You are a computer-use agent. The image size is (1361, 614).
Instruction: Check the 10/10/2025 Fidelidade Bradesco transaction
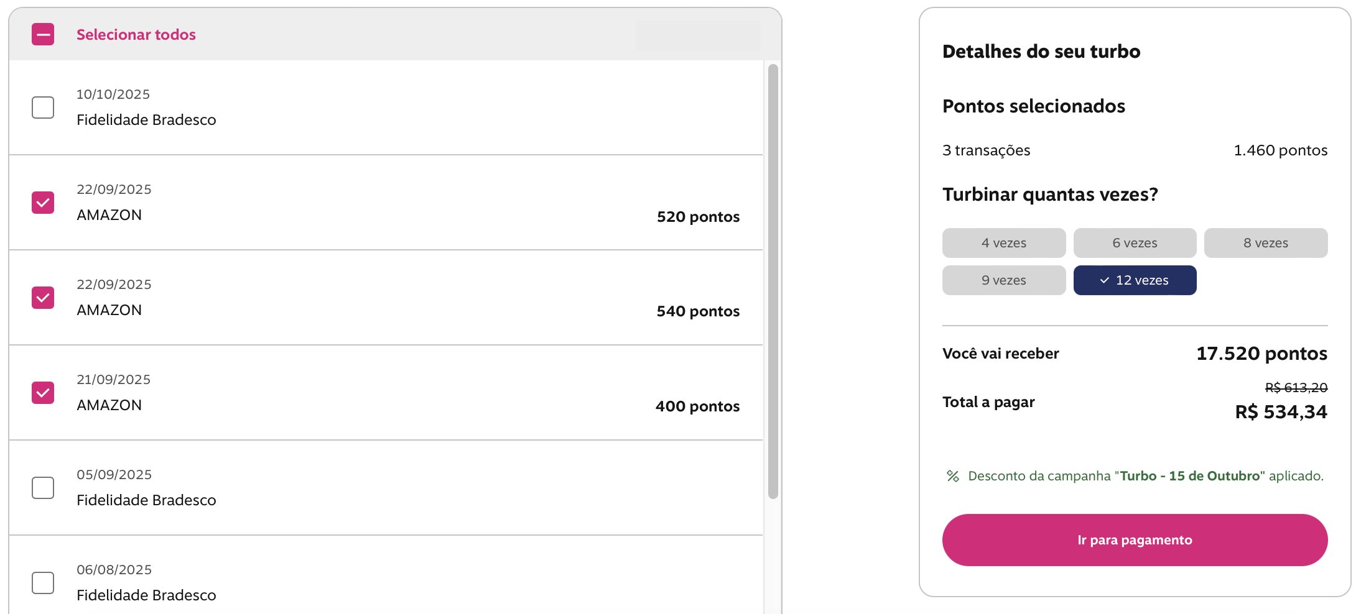[43, 108]
